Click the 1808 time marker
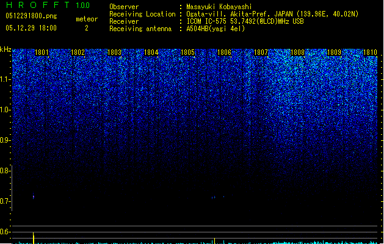384x244 pixels. coord(297,52)
